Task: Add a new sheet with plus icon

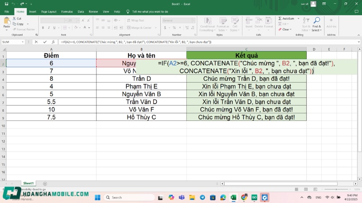Action: [x=45, y=184]
